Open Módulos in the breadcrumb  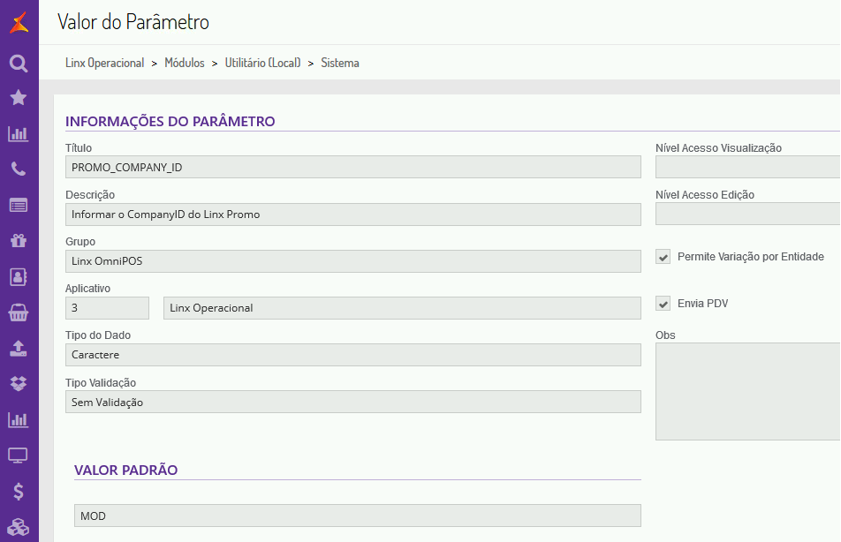click(185, 64)
